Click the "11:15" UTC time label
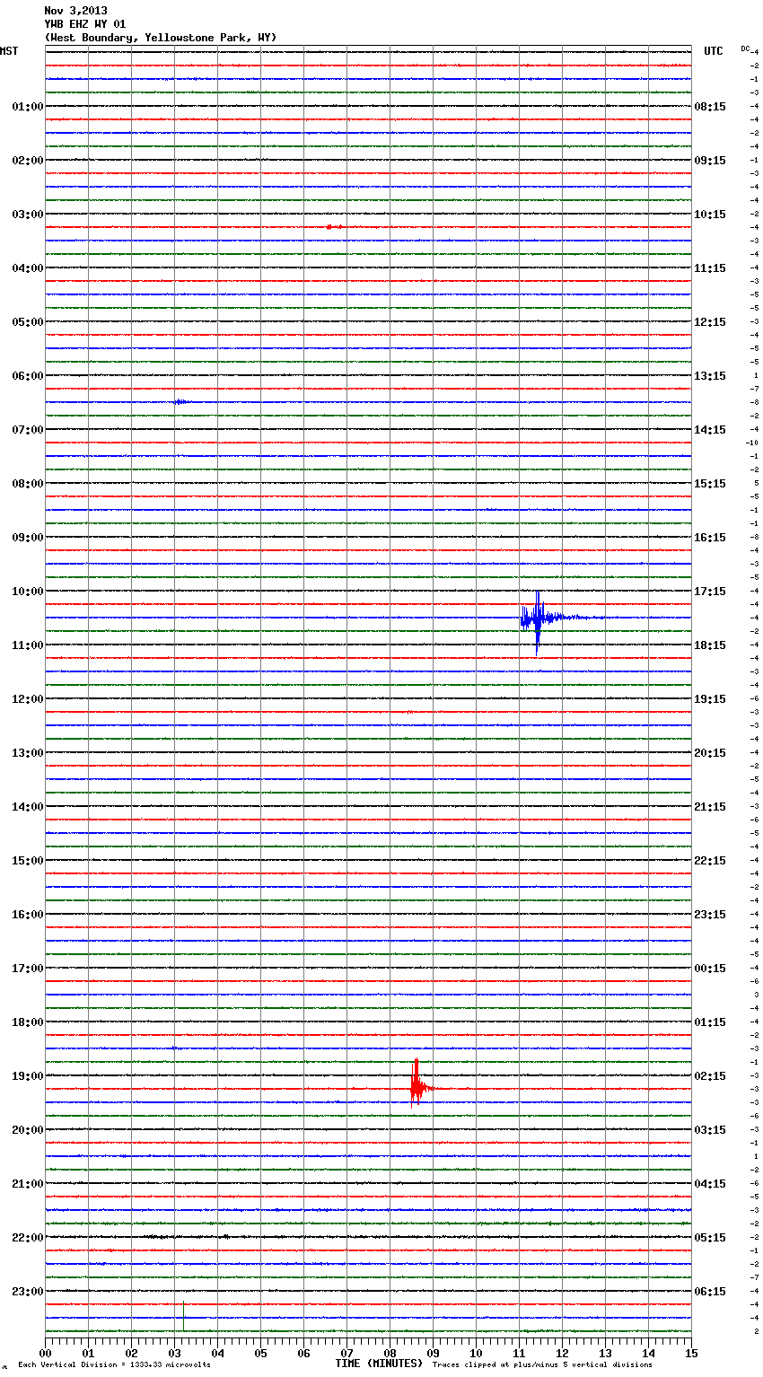This screenshot has height=1377, width=763. pyautogui.click(x=710, y=268)
